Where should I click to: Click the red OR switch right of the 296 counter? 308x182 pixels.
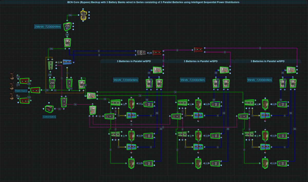pos(157,53)
